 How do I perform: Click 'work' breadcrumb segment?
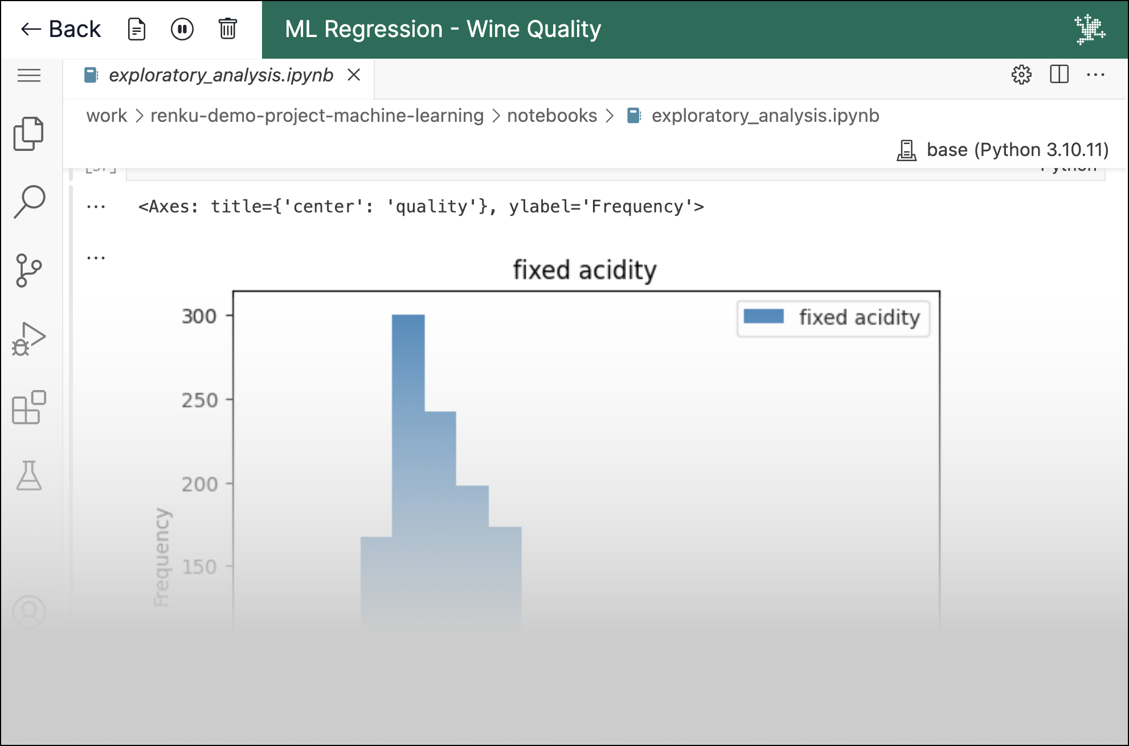[x=107, y=116]
